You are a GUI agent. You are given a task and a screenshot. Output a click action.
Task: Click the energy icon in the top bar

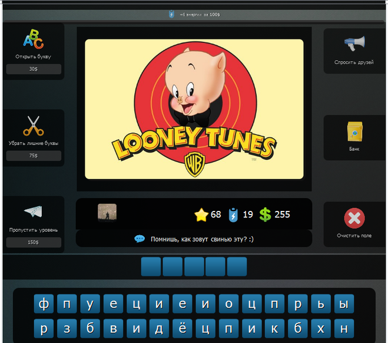(171, 14)
